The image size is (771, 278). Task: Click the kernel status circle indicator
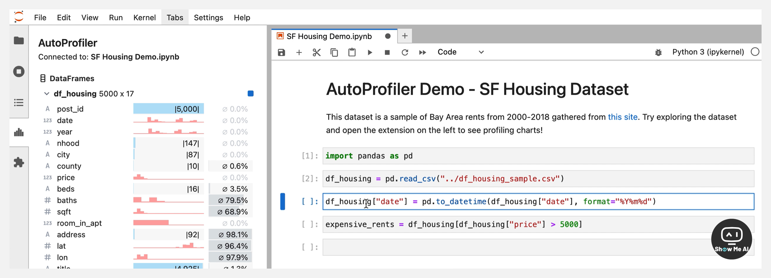click(755, 52)
